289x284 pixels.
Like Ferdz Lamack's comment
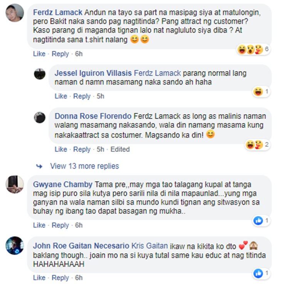tap(39, 54)
